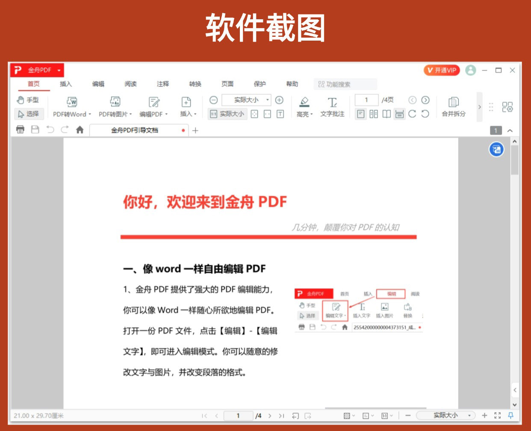Image resolution: width=531 pixels, height=431 pixels.
Task: Go to previous page using ribbon arrow
Action: click(412, 100)
